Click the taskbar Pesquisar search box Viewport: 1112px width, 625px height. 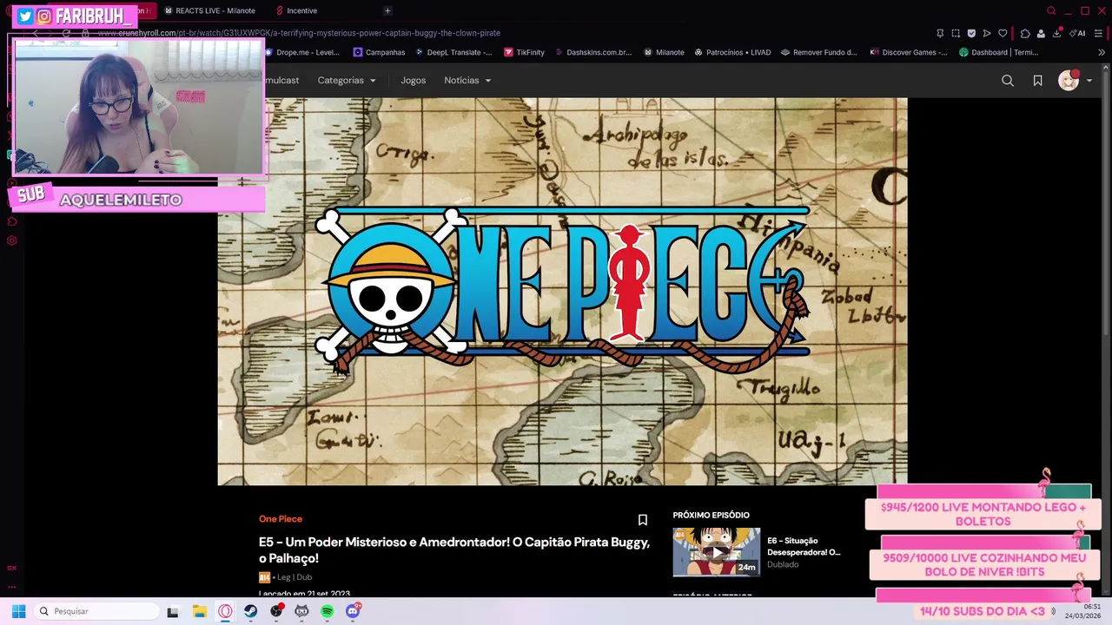point(96,611)
